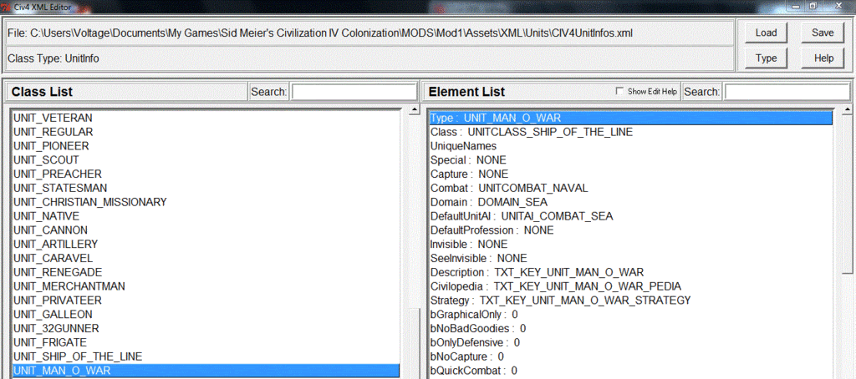Select UNIT_VETERAN in Class List
The image size is (856, 379).
tap(206, 118)
